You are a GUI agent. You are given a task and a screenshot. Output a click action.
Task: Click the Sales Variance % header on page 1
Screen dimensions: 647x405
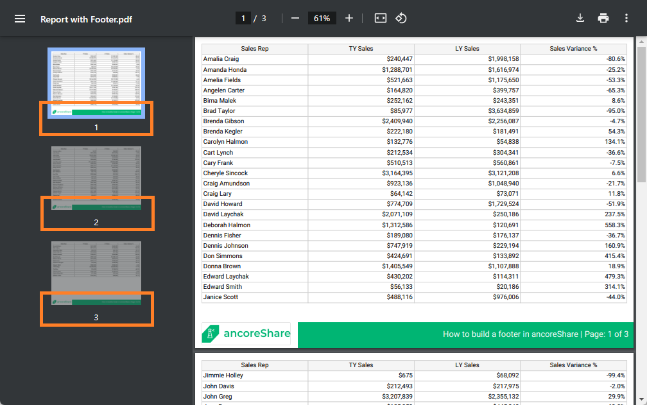(x=573, y=49)
